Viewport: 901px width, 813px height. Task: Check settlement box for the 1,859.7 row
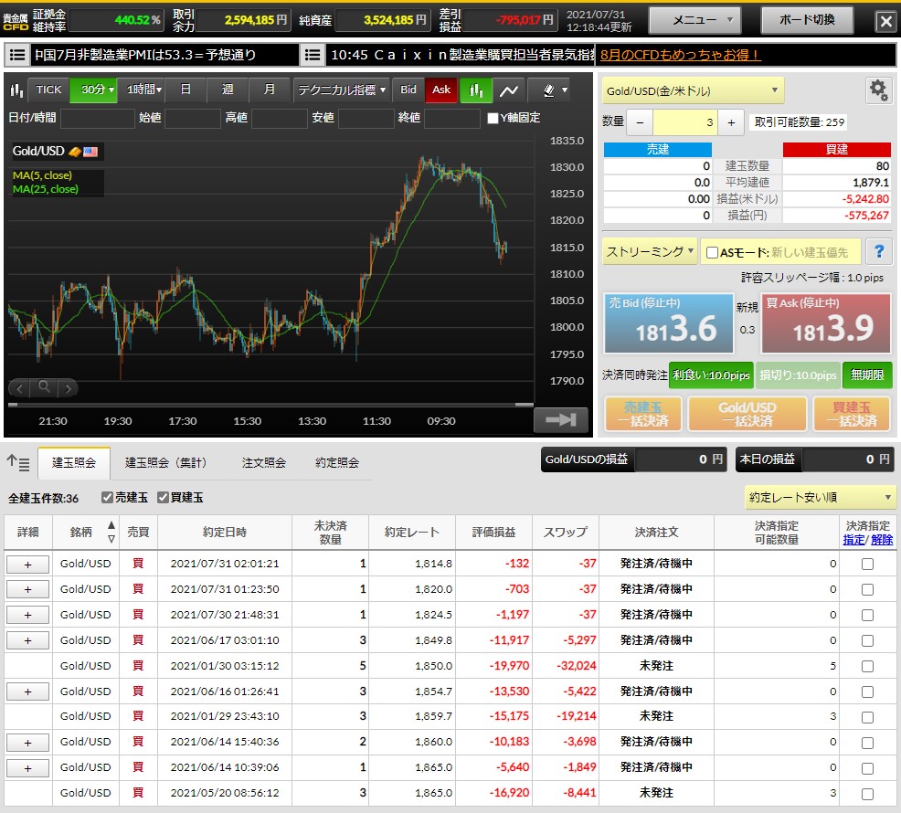(x=868, y=717)
